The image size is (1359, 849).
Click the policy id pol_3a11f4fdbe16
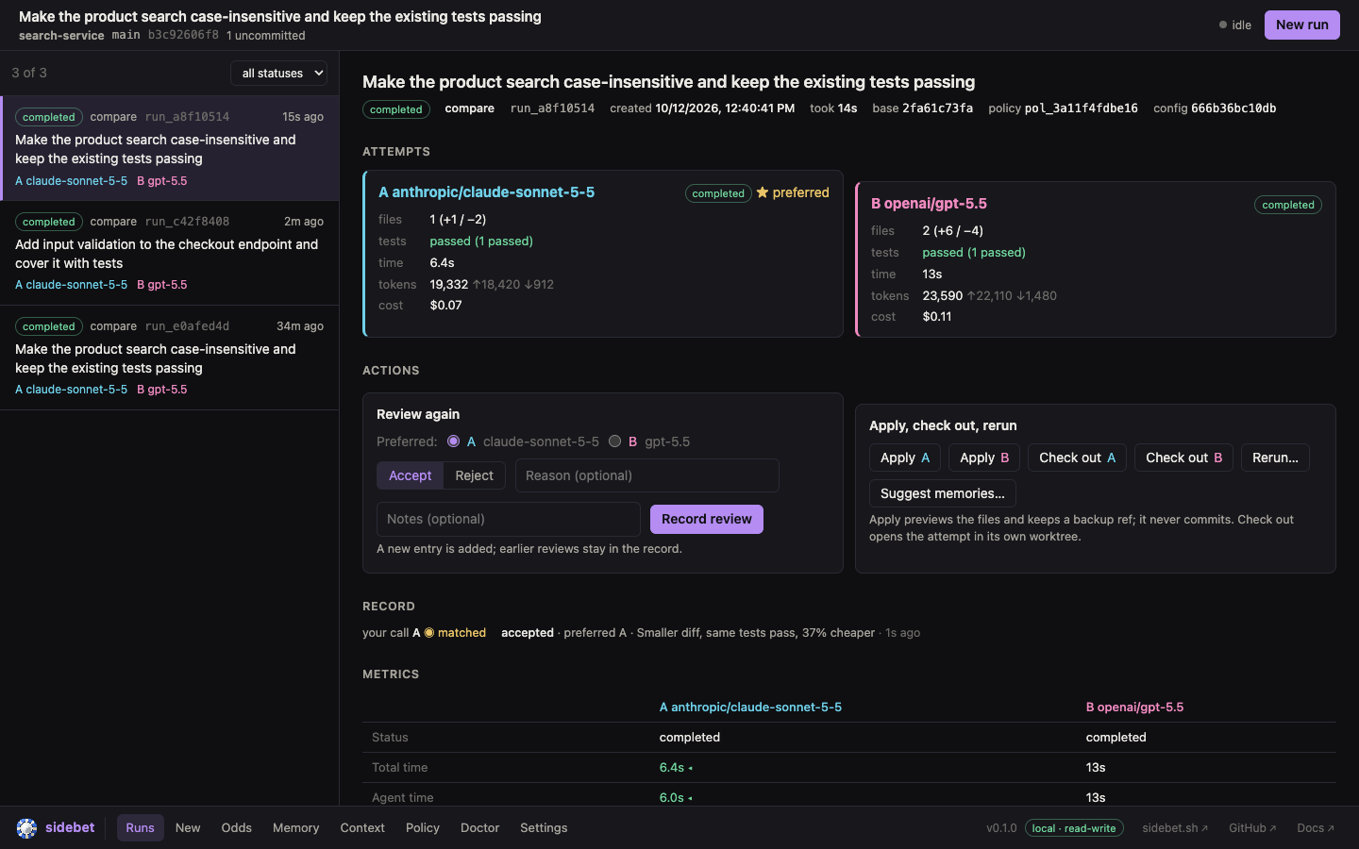(x=1082, y=108)
